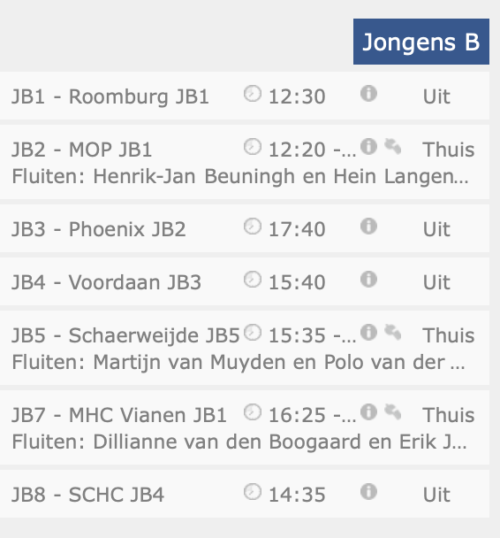Click clock icon next to 17:40
Image resolution: width=500 pixels, height=538 pixels.
(x=253, y=227)
